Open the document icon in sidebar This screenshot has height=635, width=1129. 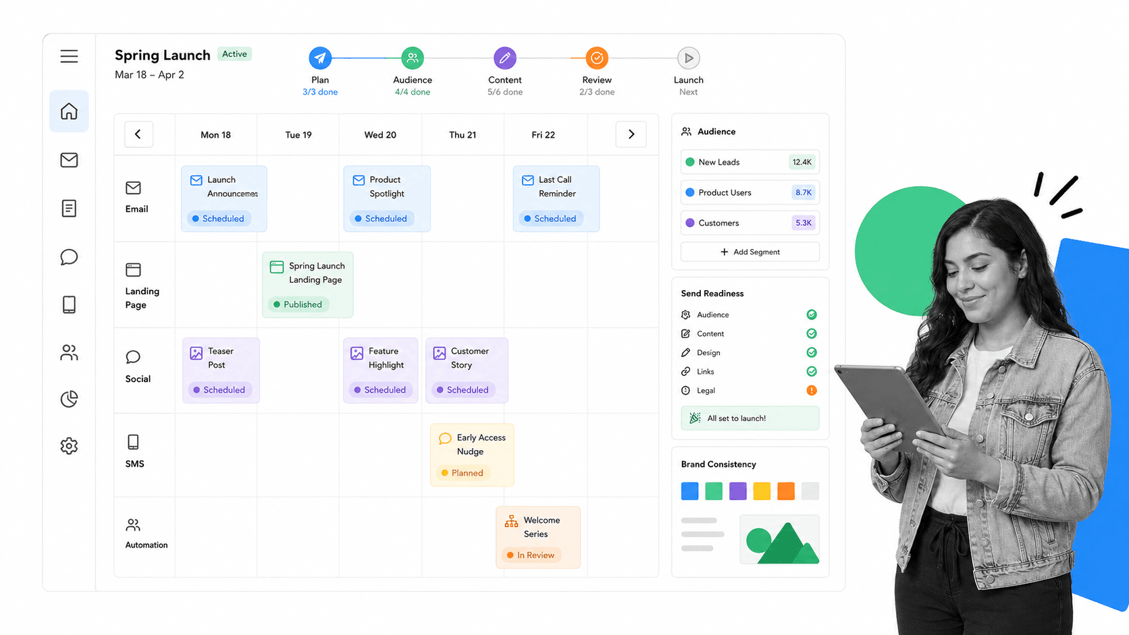click(x=69, y=209)
